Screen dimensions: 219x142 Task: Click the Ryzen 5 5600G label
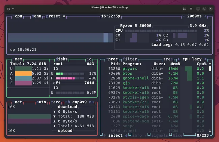[136, 26]
